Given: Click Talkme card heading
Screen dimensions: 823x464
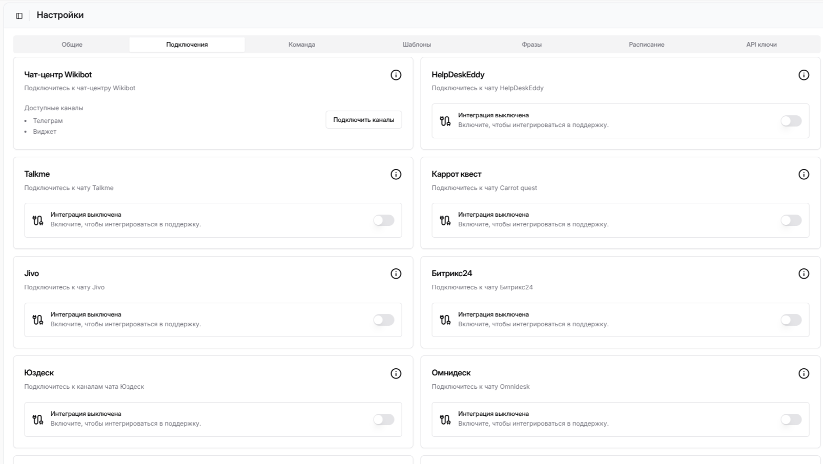Looking at the screenshot, I should 37,174.
